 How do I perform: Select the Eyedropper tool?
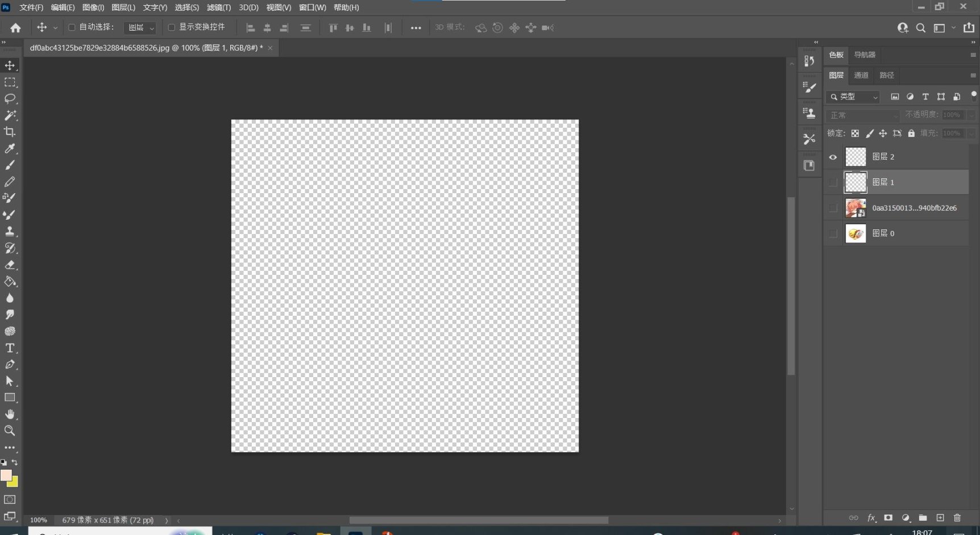tap(10, 148)
